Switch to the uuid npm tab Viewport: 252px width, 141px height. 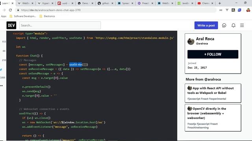[x=65, y=3]
